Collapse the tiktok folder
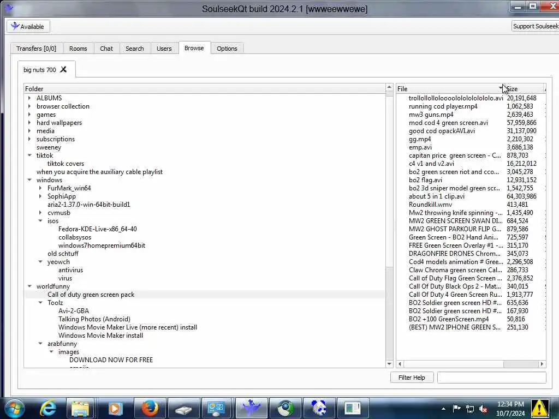Viewport: 559px width, 419px height. point(29,155)
